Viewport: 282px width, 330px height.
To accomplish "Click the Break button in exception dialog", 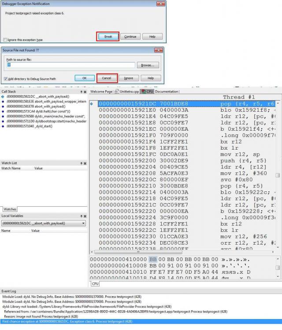I will click(x=108, y=37).
